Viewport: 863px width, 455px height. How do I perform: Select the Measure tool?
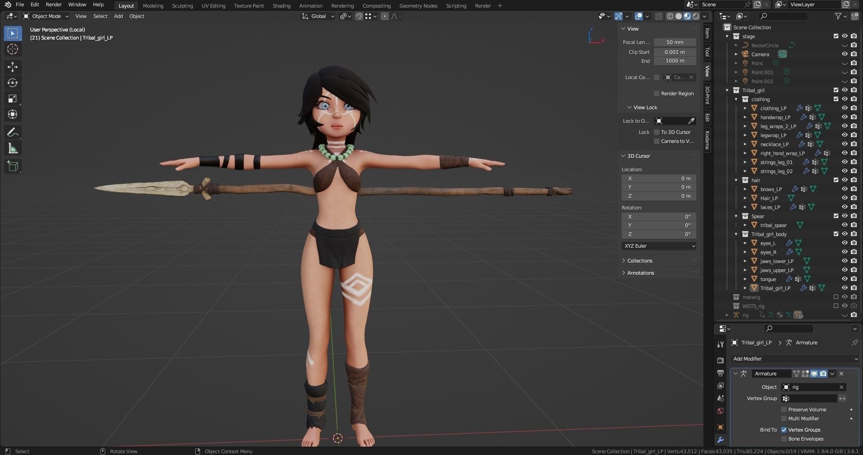13,148
